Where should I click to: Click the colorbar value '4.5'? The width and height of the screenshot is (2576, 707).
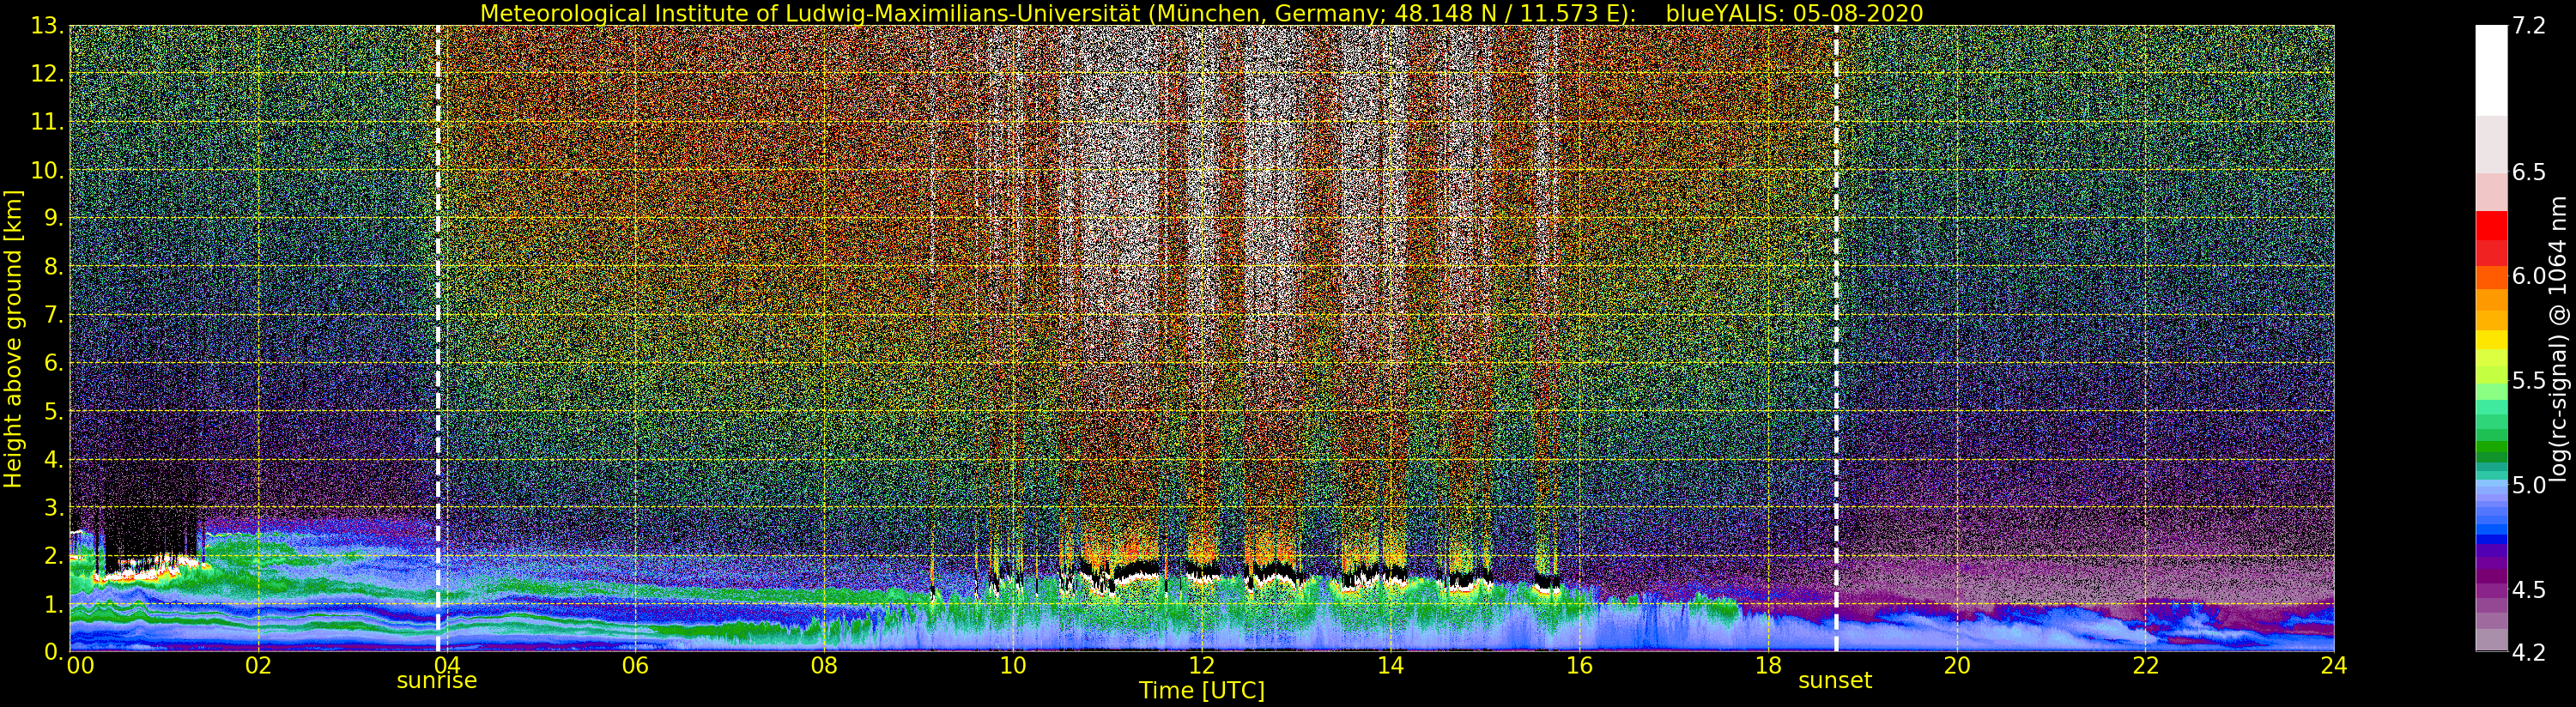tap(2529, 589)
